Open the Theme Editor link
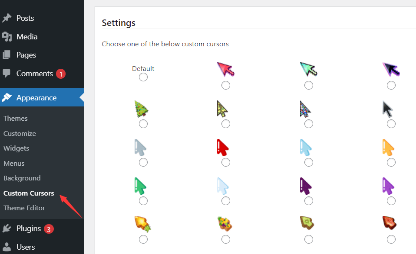The height and width of the screenshot is (254, 416). [24, 208]
